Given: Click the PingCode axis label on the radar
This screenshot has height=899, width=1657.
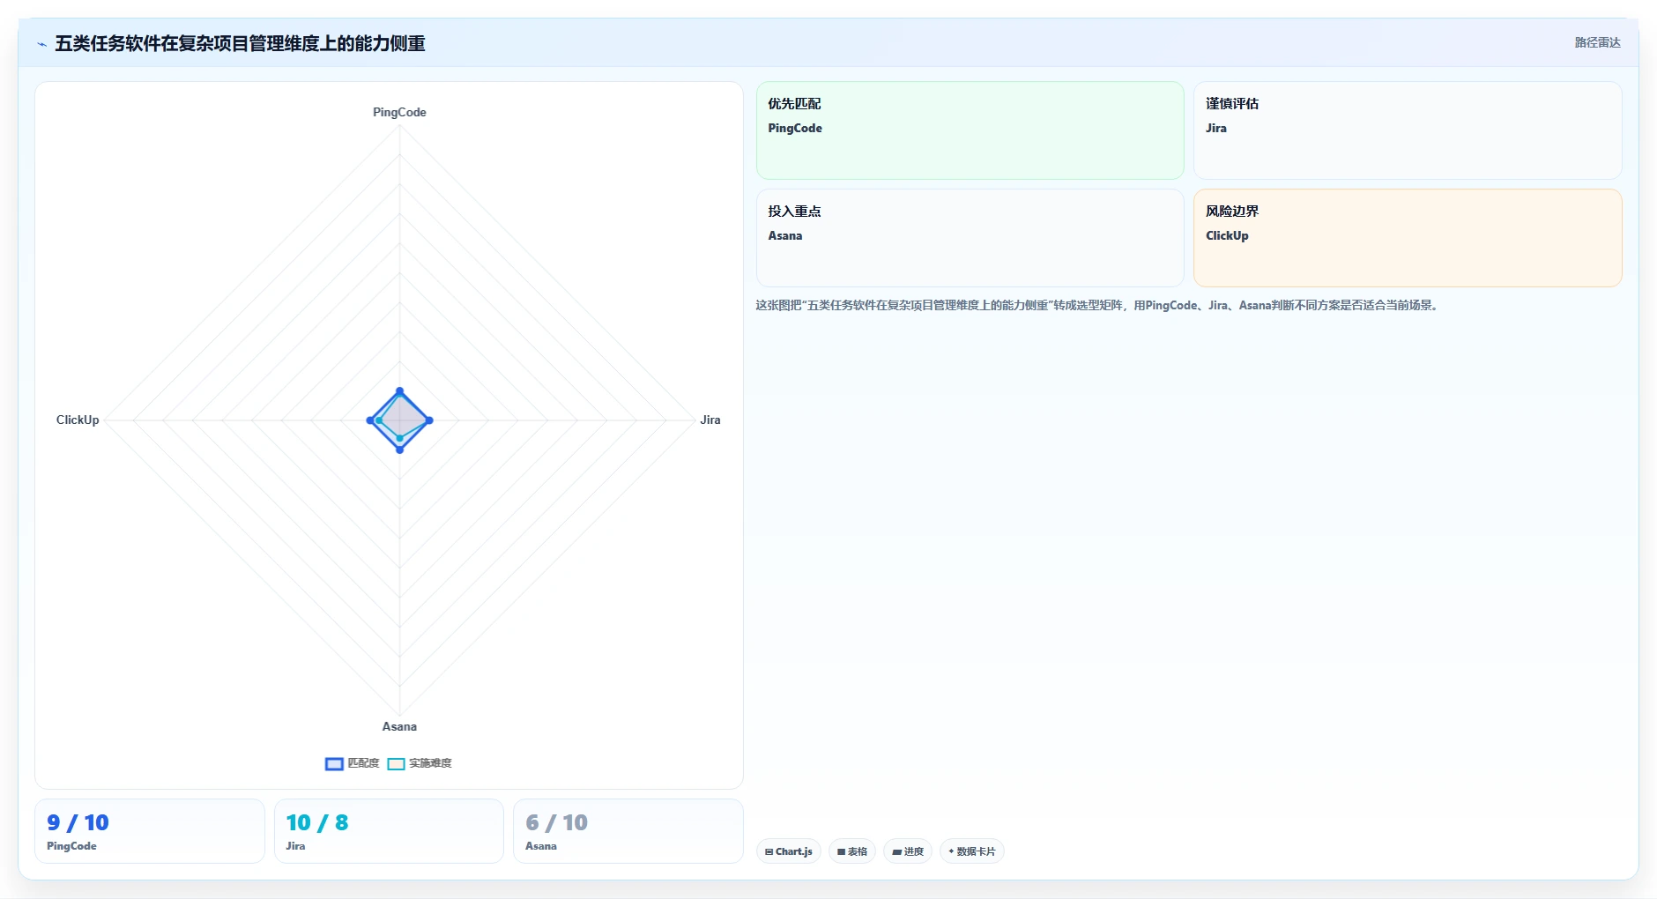Looking at the screenshot, I should (x=399, y=113).
